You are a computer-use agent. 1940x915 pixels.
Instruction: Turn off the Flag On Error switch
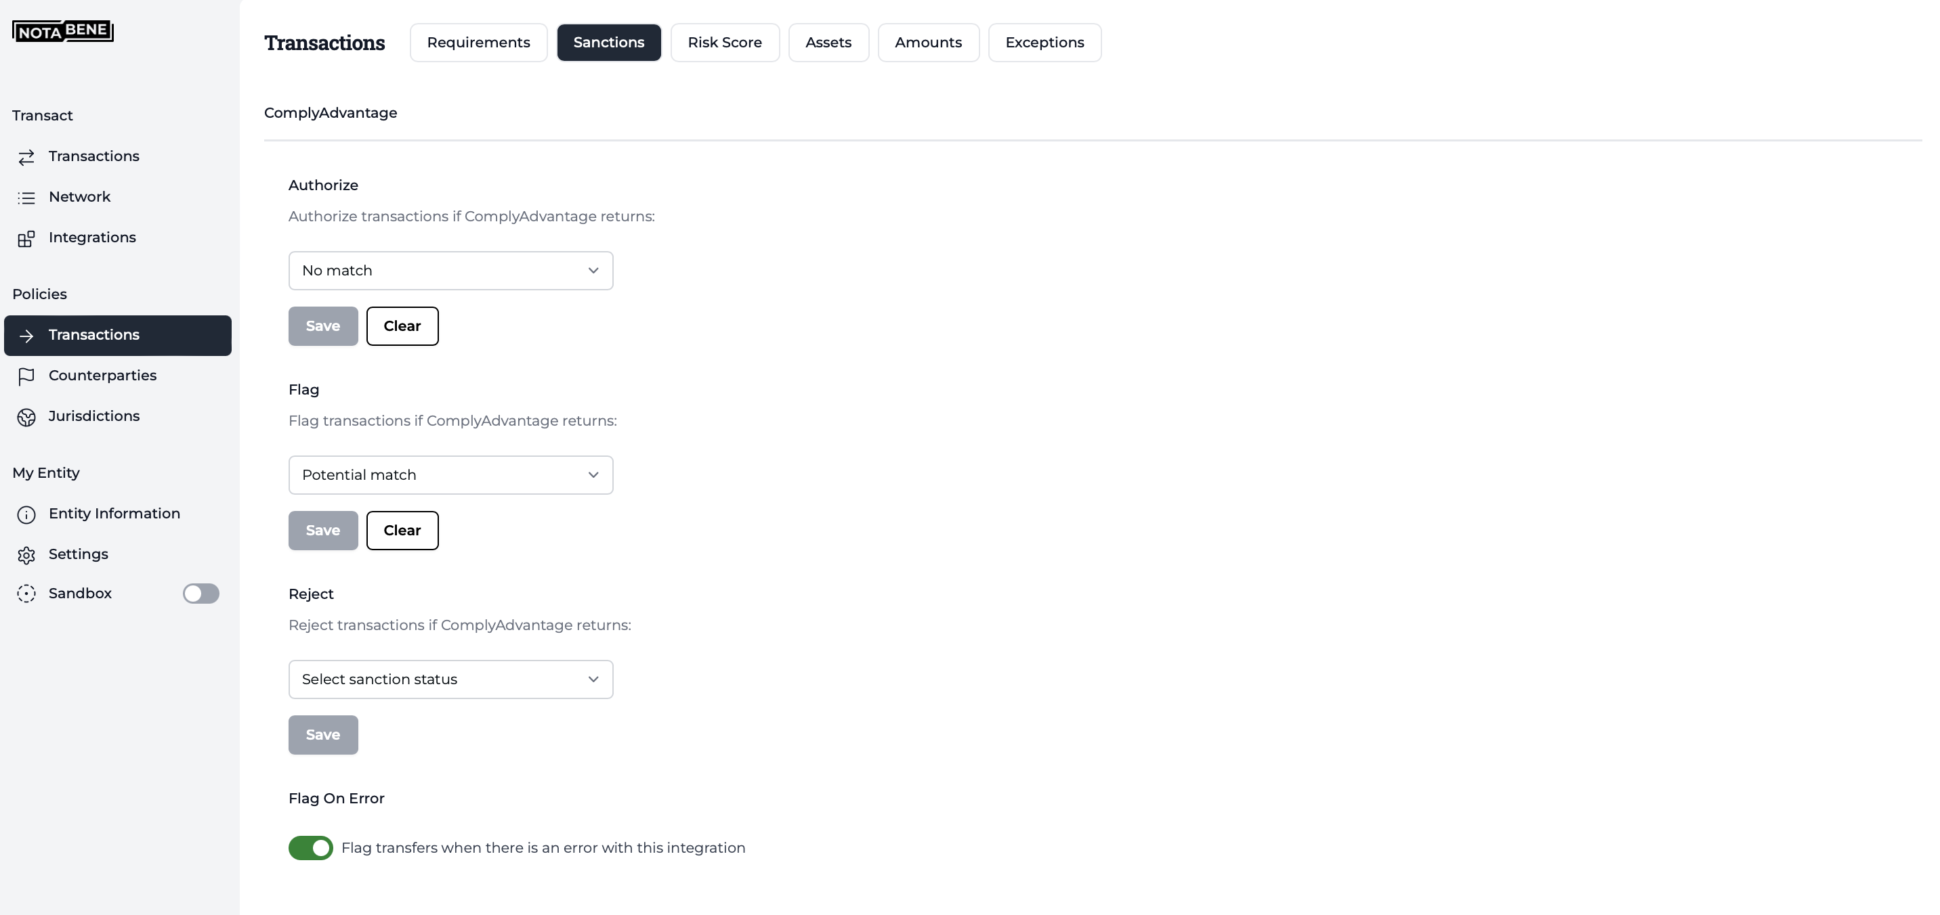click(x=310, y=847)
